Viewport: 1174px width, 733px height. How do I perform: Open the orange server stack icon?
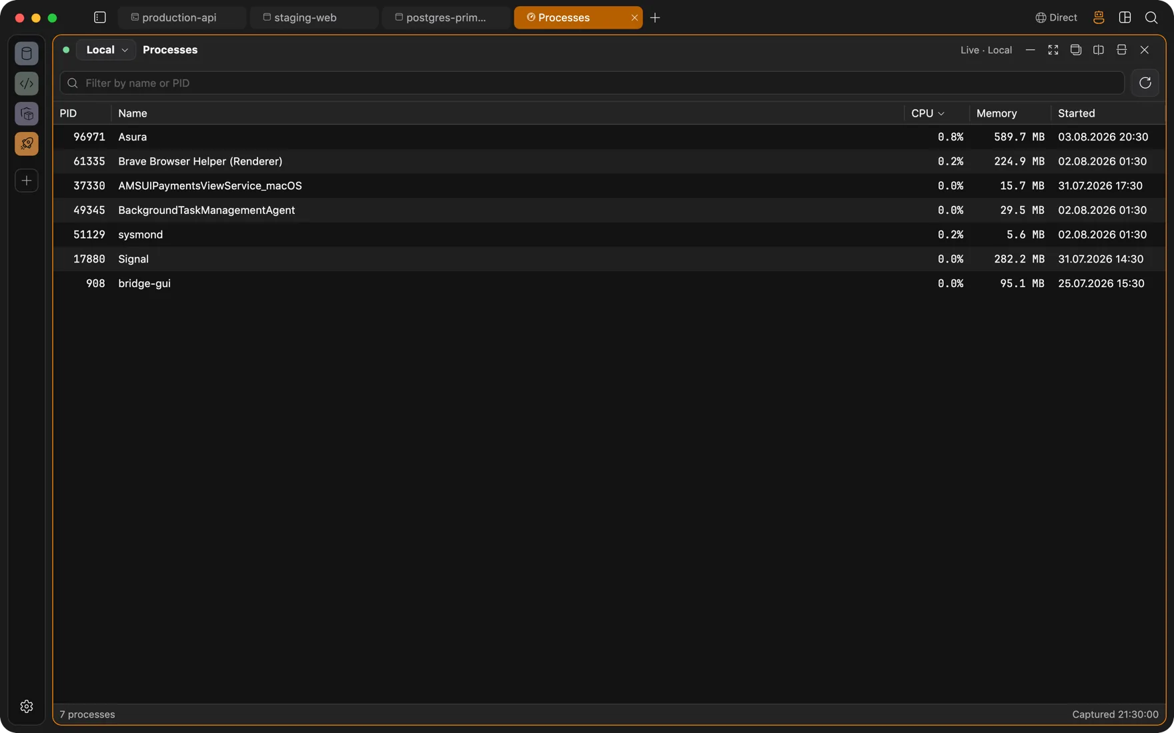tap(1099, 18)
